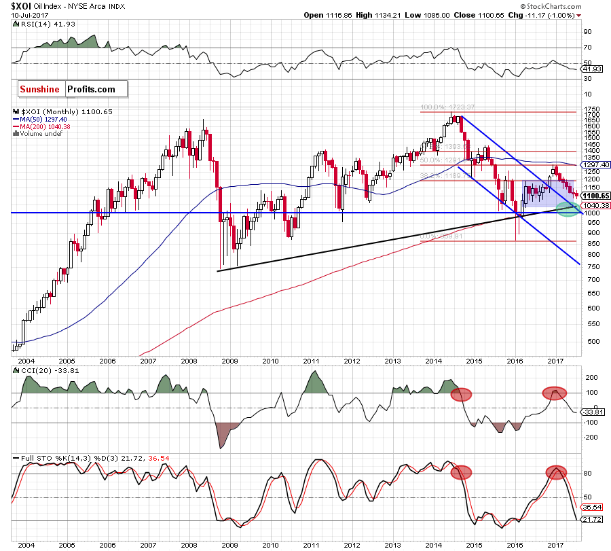Click the 30 level on the RSI axis
The height and width of the screenshot is (551, 611).
click(x=587, y=79)
